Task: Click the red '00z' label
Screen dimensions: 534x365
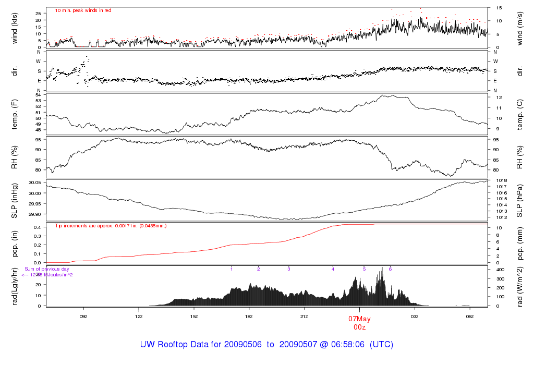Action: tap(359, 327)
